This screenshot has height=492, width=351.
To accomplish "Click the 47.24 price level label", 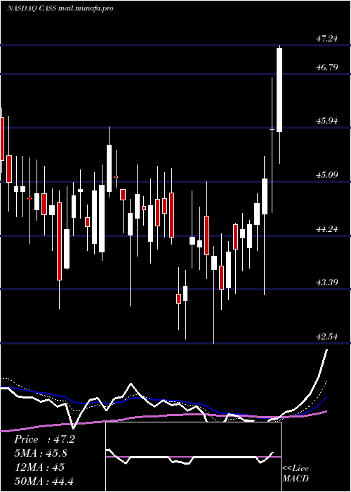I will (x=327, y=39).
